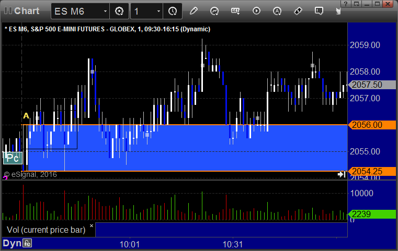Click the Pc marker box
This screenshot has width=398, height=251.
tap(13, 158)
